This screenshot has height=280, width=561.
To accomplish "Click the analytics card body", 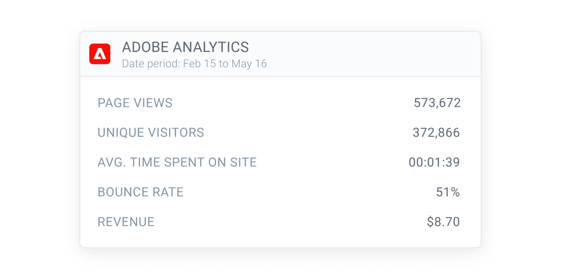I will click(x=280, y=161).
